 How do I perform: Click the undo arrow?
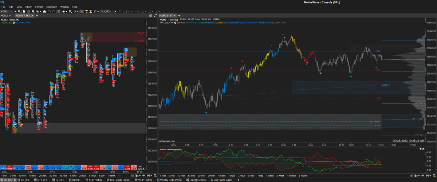49,11
